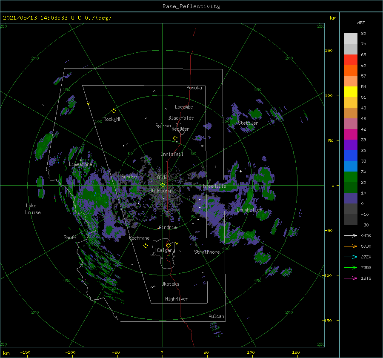
Task: Click the Olds label
Action: coord(162,178)
